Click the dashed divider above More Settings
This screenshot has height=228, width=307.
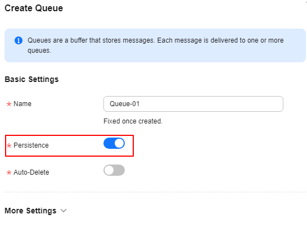(155, 192)
